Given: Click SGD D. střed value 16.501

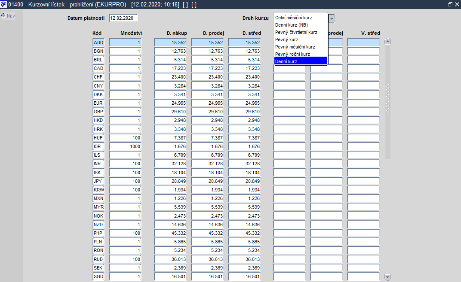Looking at the screenshot, I should [x=245, y=276].
